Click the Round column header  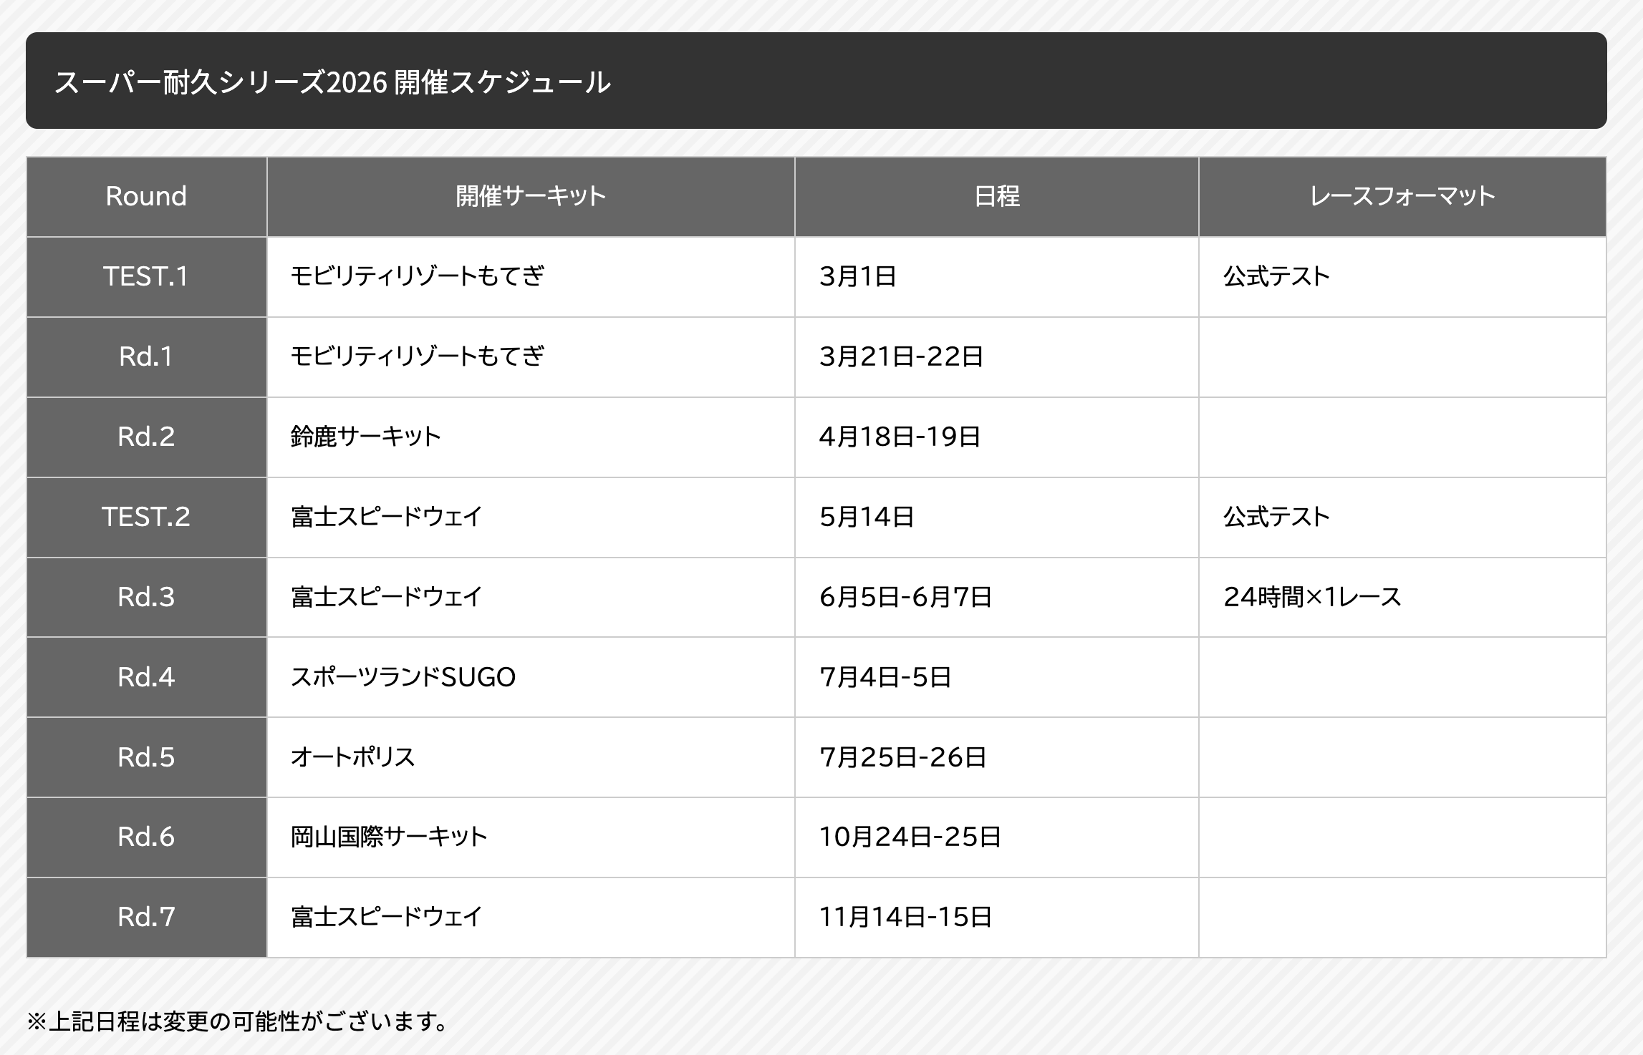(x=146, y=196)
